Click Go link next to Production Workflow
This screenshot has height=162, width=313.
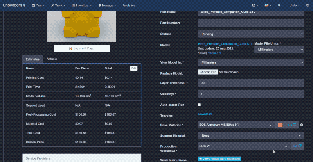click(x=297, y=146)
